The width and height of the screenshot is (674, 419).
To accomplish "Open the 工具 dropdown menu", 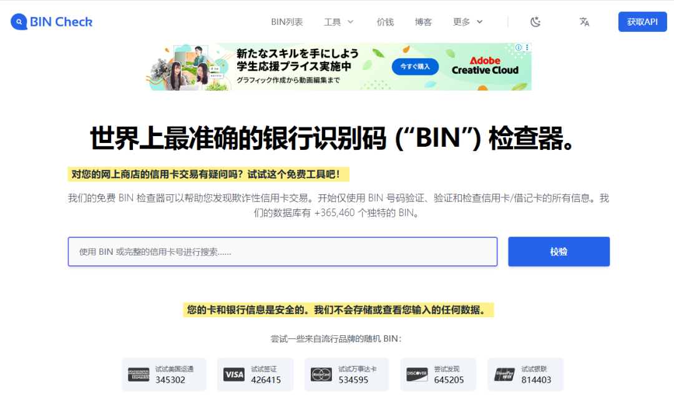I will (334, 21).
